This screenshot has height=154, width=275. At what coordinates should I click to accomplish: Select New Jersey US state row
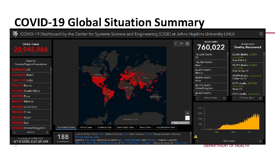pos(247,68)
